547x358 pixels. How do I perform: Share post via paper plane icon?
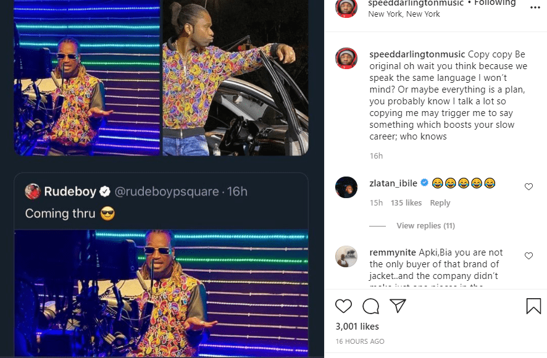coord(398,306)
